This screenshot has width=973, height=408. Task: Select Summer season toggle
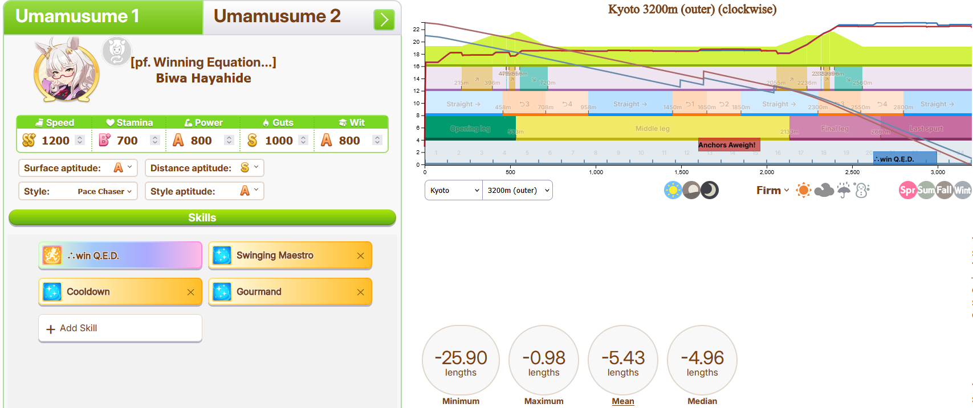(926, 190)
